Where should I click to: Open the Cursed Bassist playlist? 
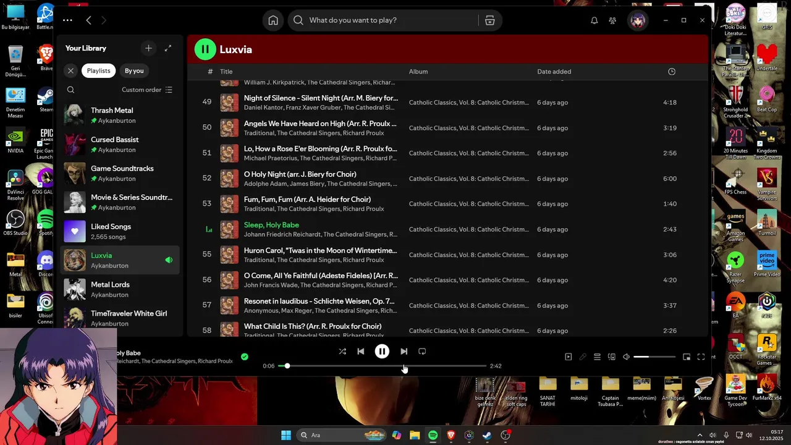(x=120, y=144)
